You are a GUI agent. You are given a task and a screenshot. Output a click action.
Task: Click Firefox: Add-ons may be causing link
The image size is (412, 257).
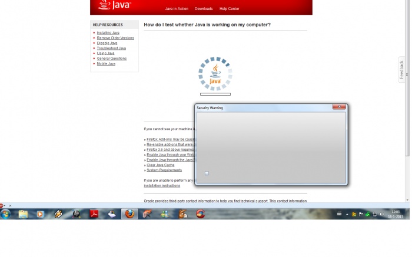pos(170,140)
